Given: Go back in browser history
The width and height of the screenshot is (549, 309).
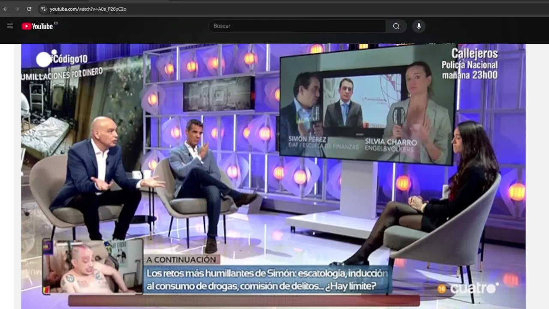Looking at the screenshot, I should point(6,9).
